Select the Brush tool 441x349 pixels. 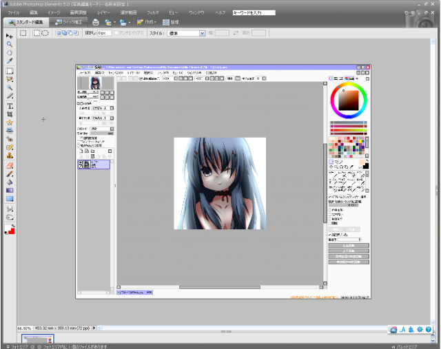[10, 174]
